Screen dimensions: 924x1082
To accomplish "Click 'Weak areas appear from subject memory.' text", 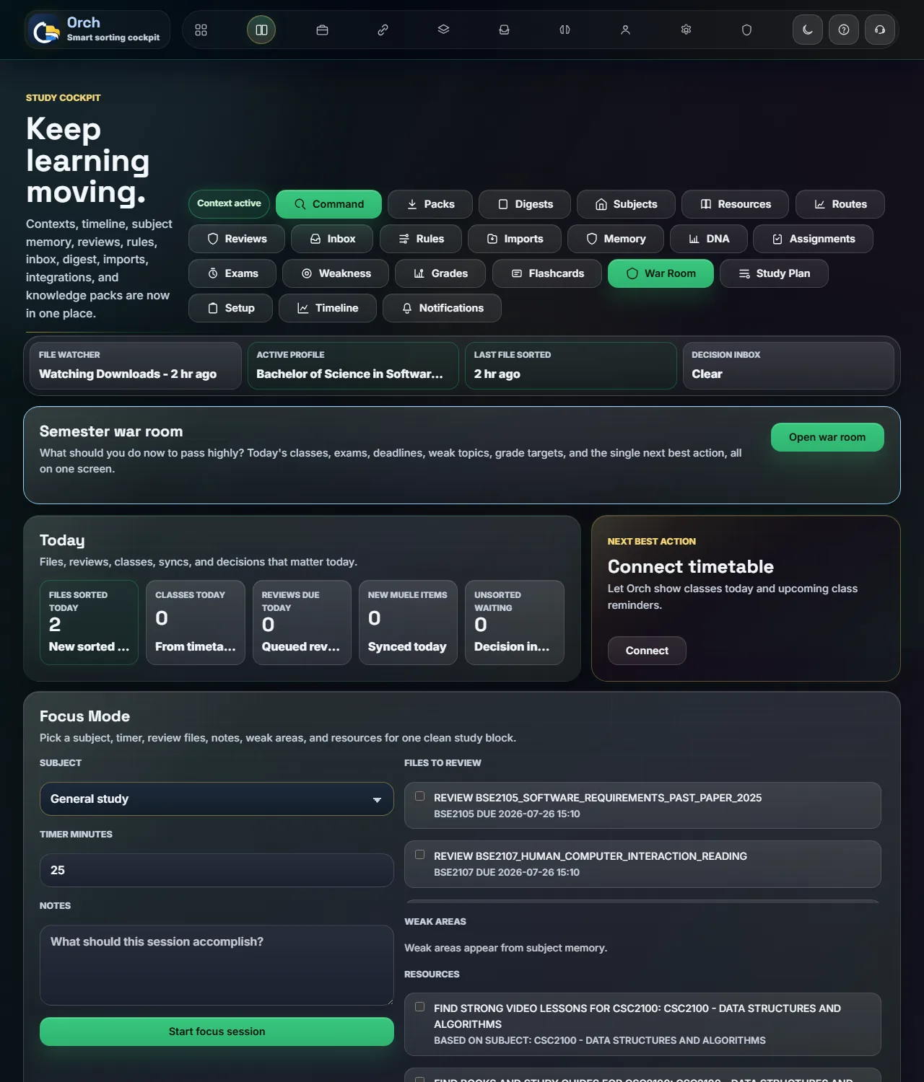I will [506, 948].
